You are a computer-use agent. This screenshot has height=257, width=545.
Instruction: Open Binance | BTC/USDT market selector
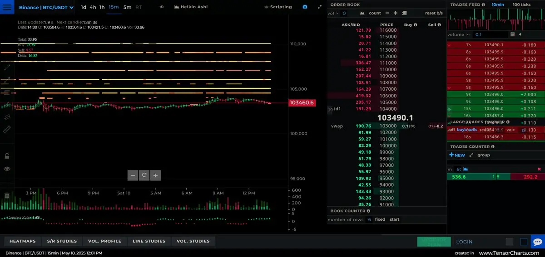[46, 7]
